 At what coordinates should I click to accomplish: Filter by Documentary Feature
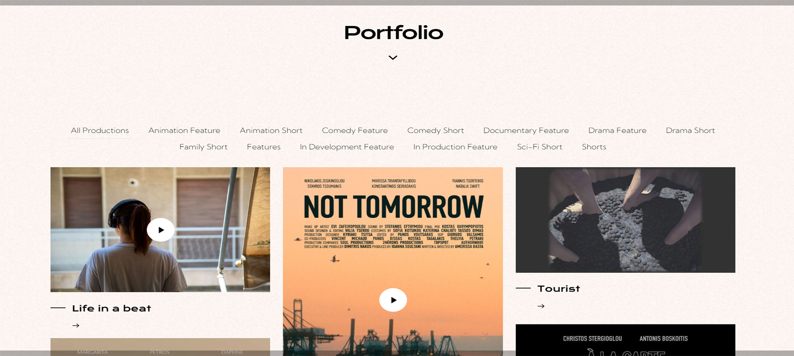(526, 131)
